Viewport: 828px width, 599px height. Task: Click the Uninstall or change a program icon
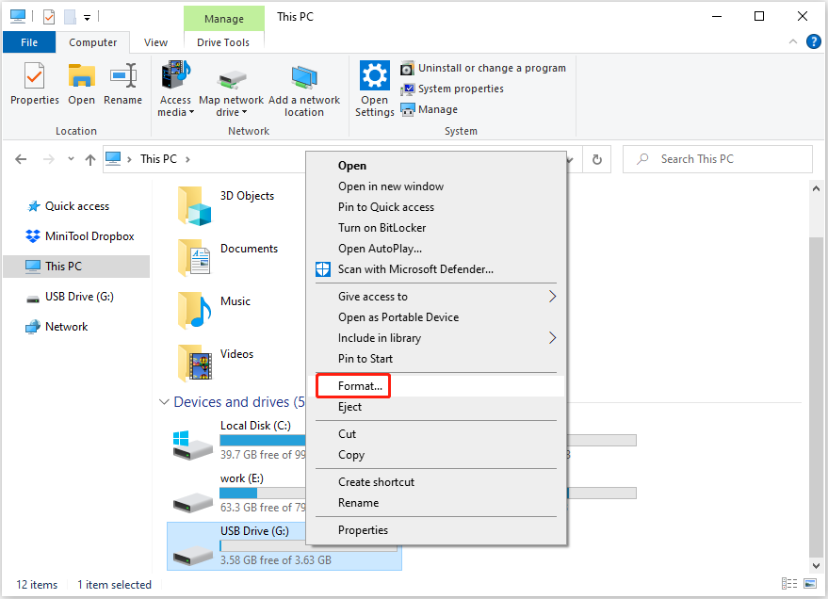[x=407, y=67]
